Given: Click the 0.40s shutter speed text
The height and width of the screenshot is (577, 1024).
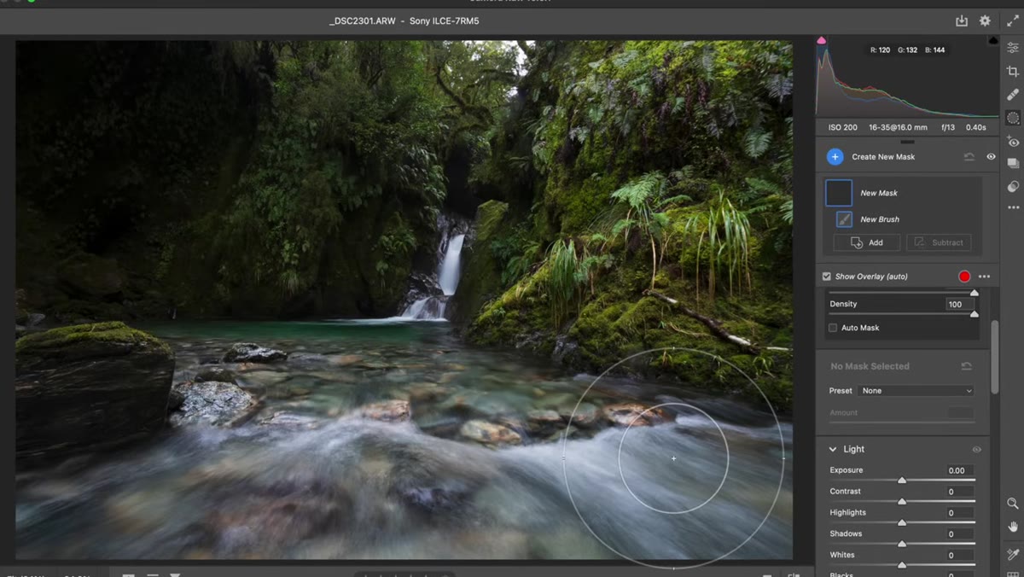Looking at the screenshot, I should (x=975, y=127).
